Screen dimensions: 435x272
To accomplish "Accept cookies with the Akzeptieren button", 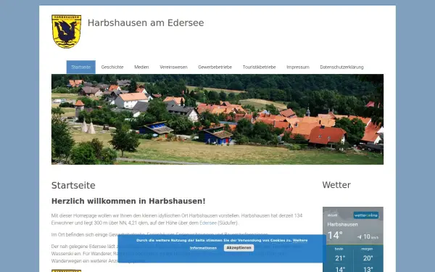I will click(239, 247).
